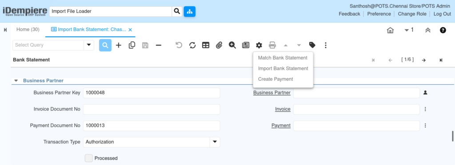
Task: Focus the global search input box
Action: point(111,11)
